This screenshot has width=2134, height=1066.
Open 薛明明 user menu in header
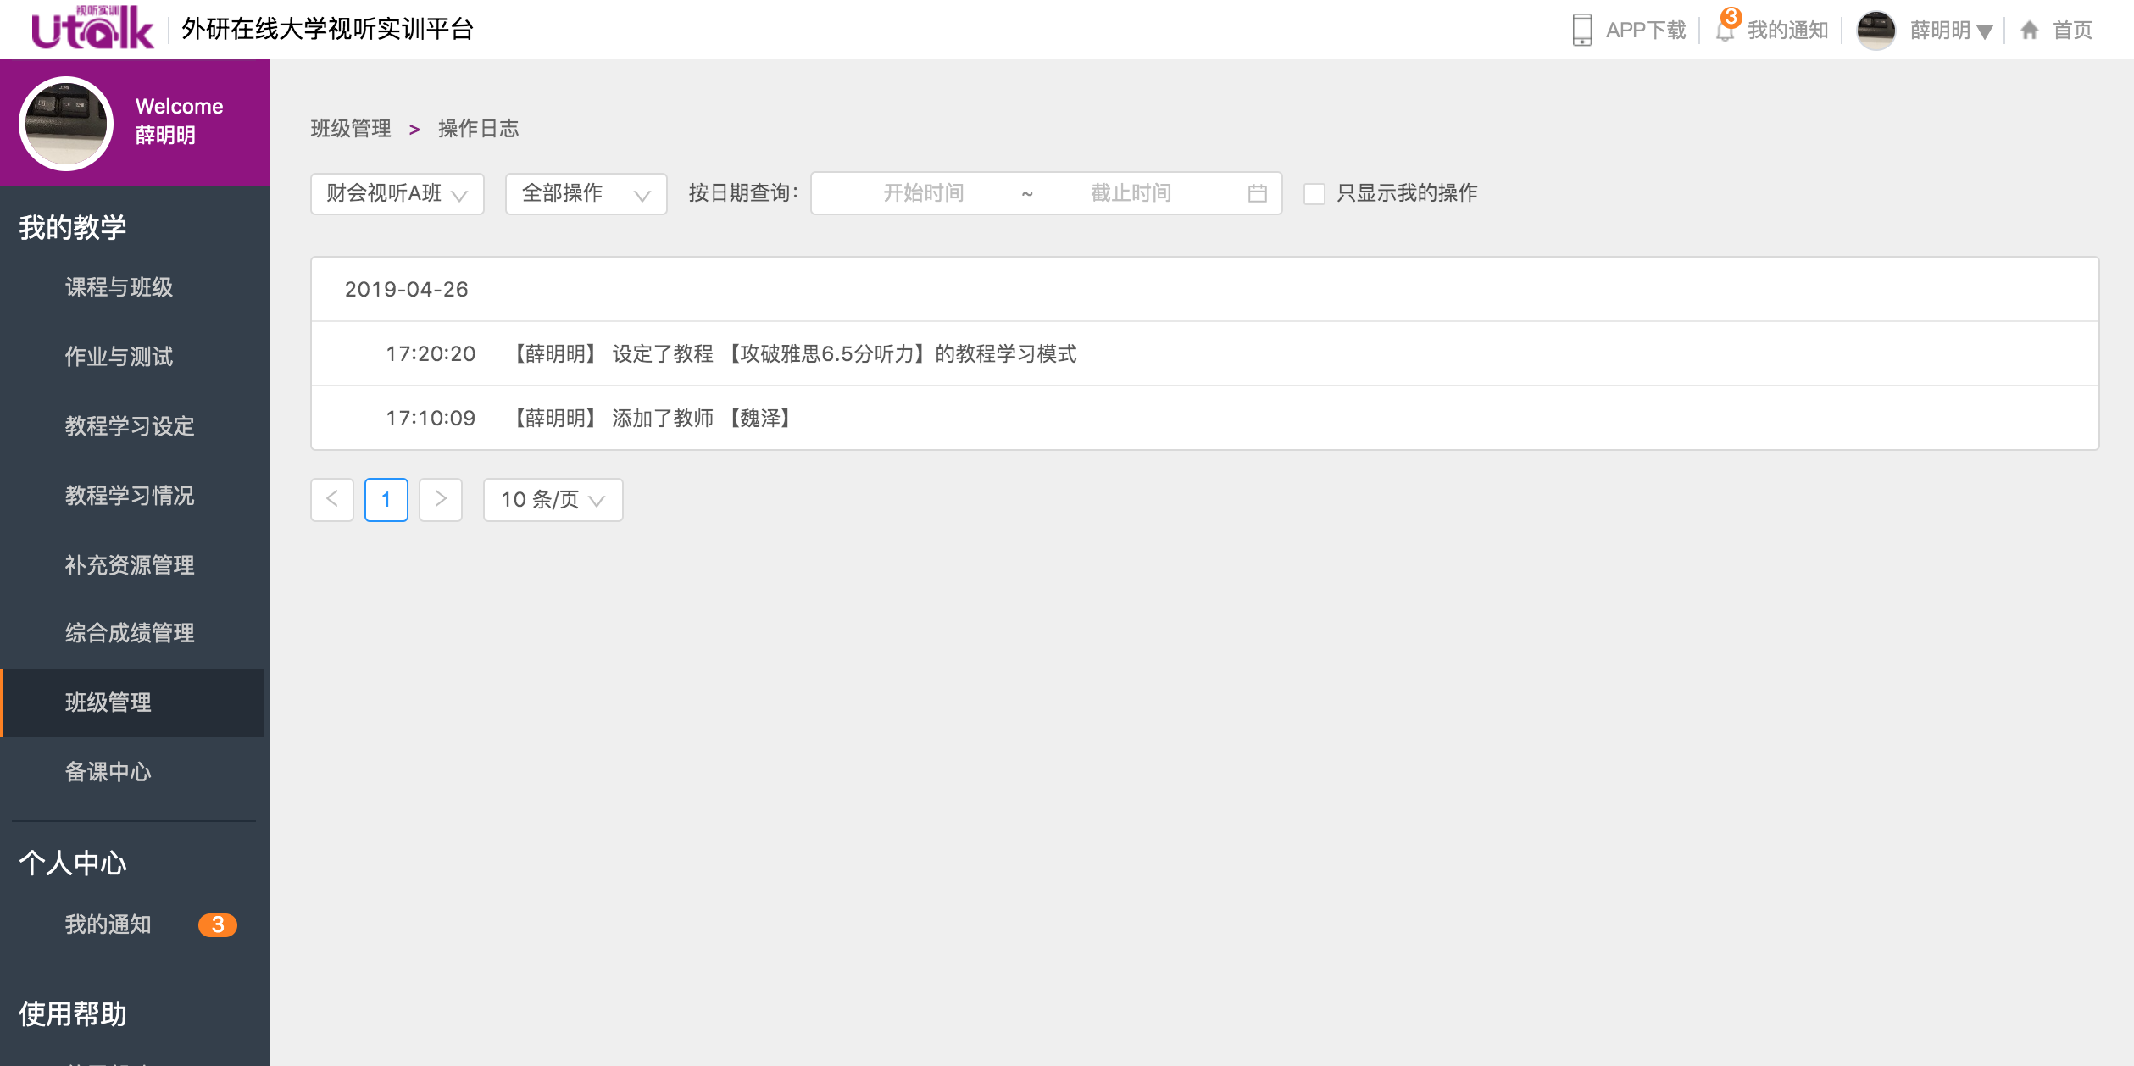[x=1950, y=31]
